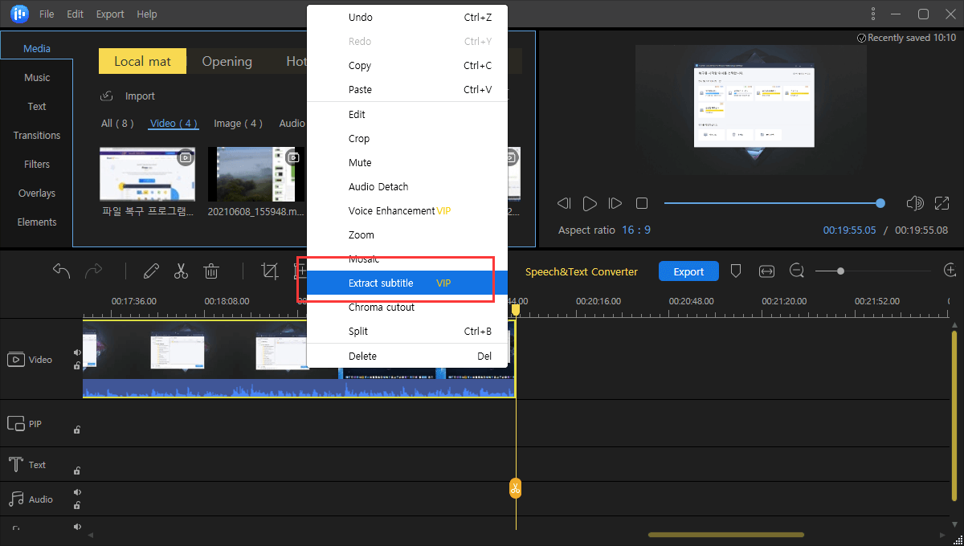Screen dimensions: 964x546
Task: Click the scissors split icon in toolbar
Action: pos(181,271)
